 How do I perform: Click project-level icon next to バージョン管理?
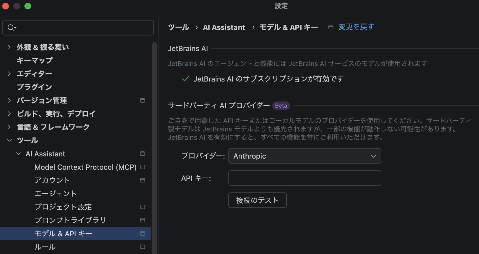tap(143, 100)
